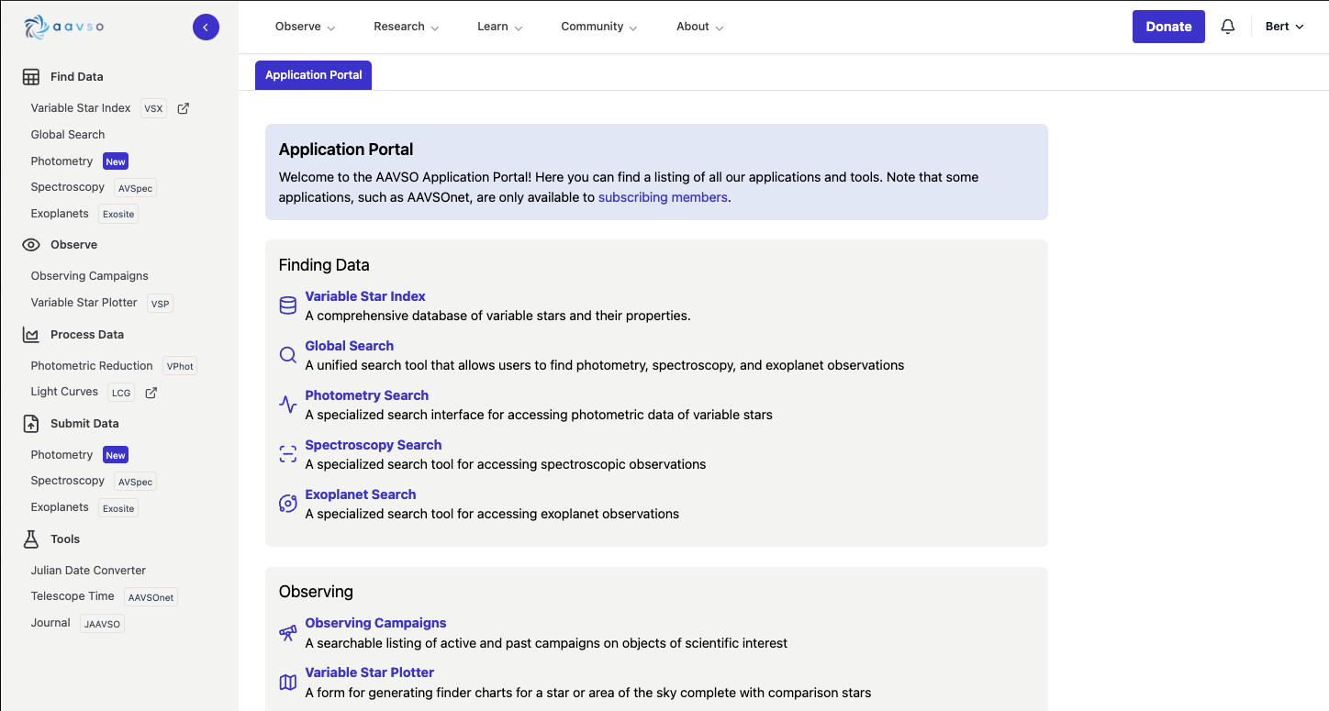Click the magnifier icon beside Global Search
Viewport: 1329px width, 711px height.
coord(288,355)
